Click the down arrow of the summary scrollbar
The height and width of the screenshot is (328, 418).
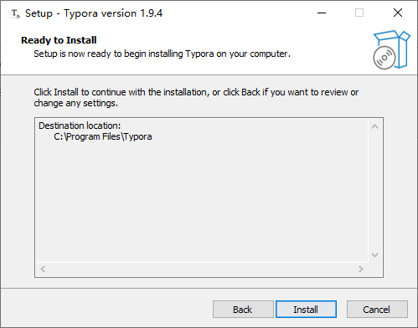[x=375, y=255]
